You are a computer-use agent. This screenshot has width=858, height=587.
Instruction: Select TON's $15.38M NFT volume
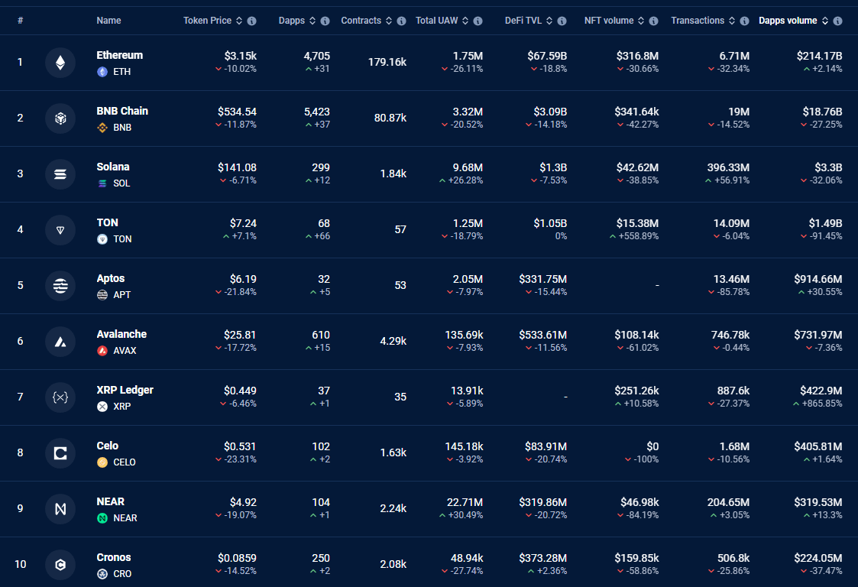(637, 223)
